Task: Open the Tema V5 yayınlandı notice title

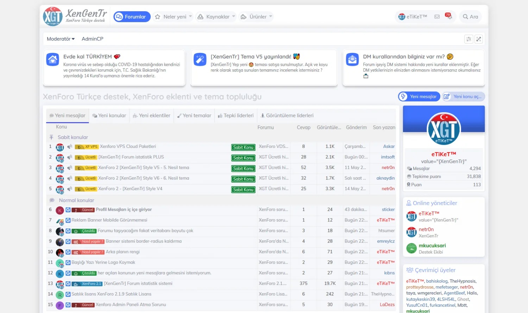Action: pyautogui.click(x=251, y=56)
